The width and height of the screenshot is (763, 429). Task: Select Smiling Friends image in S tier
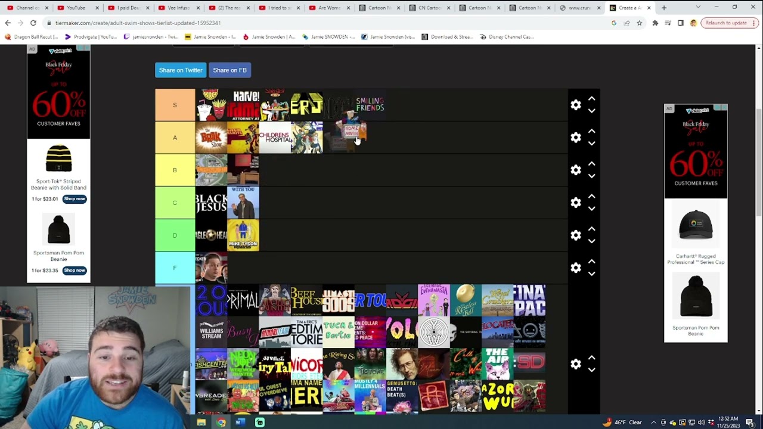tap(370, 105)
